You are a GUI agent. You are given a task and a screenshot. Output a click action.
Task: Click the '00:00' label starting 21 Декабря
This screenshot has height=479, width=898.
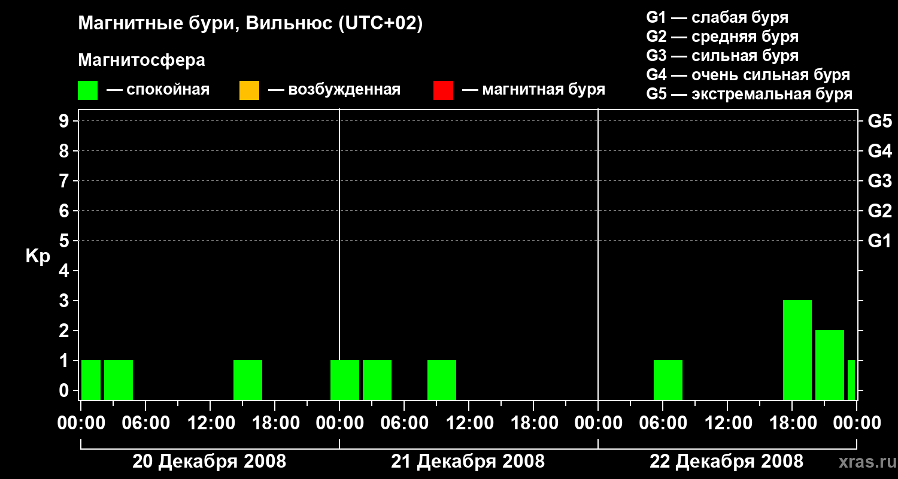[339, 423]
